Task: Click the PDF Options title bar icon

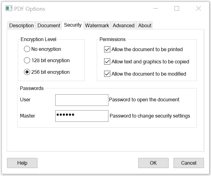Action: [x=9, y=9]
